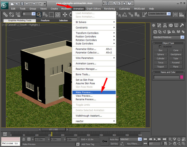Switch to the Utilities hammer tab
This screenshot has width=187, height=147.
click(x=182, y=26)
